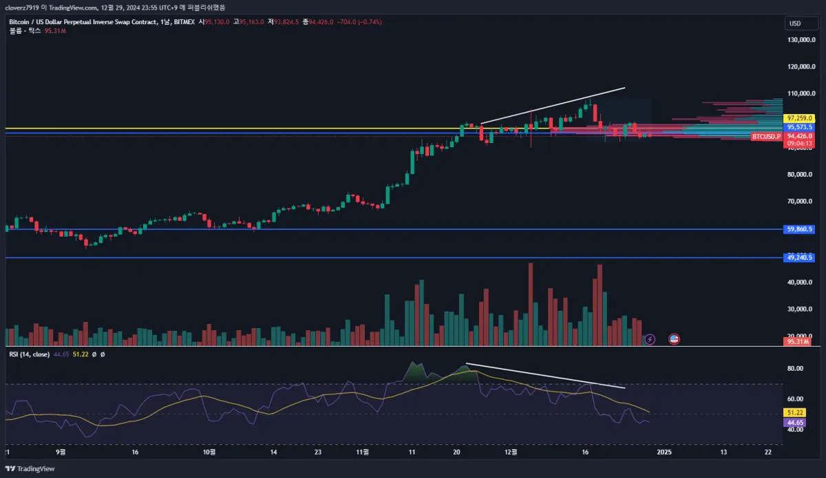This screenshot has height=478, width=826.
Task: Click the red 95.31M volume axis label
Action: [x=798, y=341]
